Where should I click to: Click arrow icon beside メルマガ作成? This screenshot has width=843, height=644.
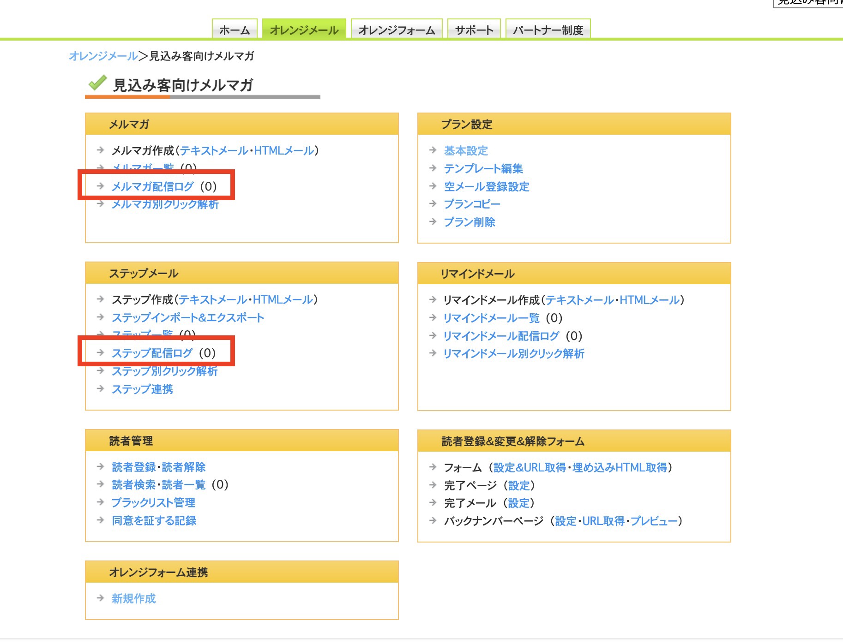point(100,150)
